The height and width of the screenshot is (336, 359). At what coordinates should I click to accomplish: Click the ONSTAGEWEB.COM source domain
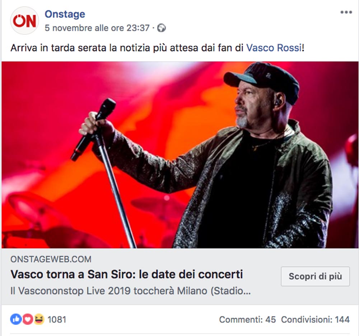(51, 259)
